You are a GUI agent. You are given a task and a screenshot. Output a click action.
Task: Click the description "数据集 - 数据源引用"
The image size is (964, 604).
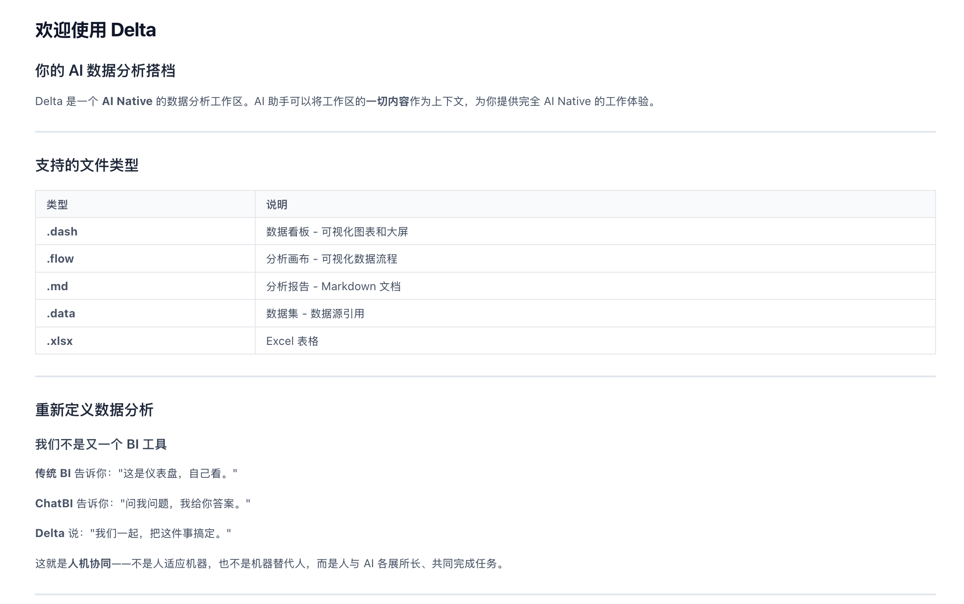315,313
